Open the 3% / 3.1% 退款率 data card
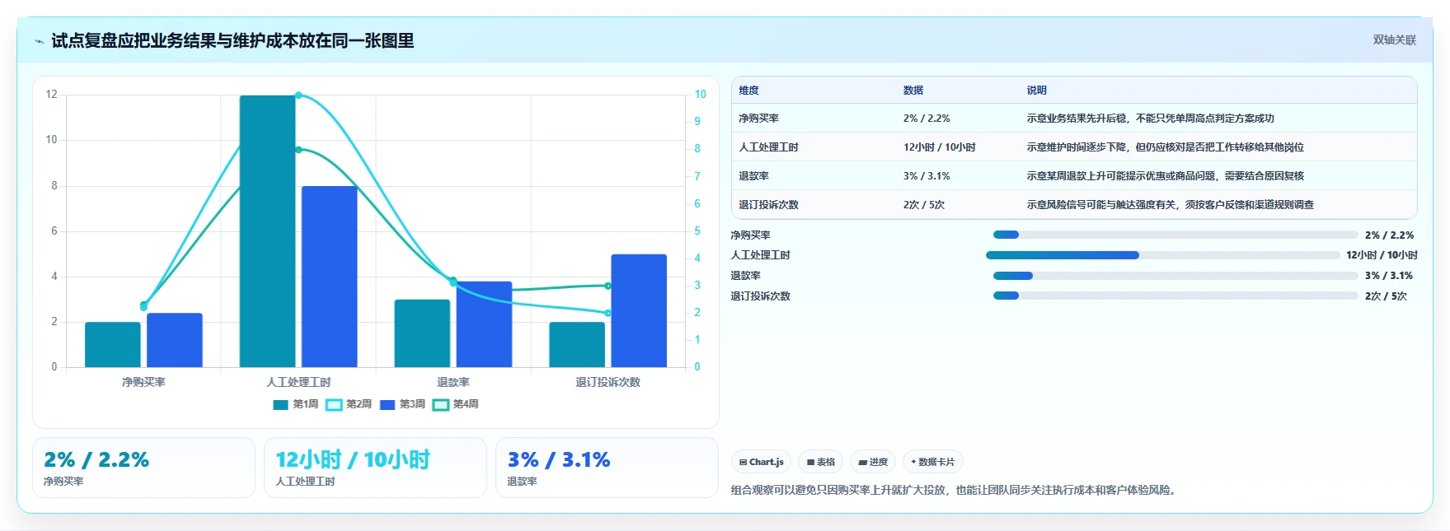 [607, 468]
